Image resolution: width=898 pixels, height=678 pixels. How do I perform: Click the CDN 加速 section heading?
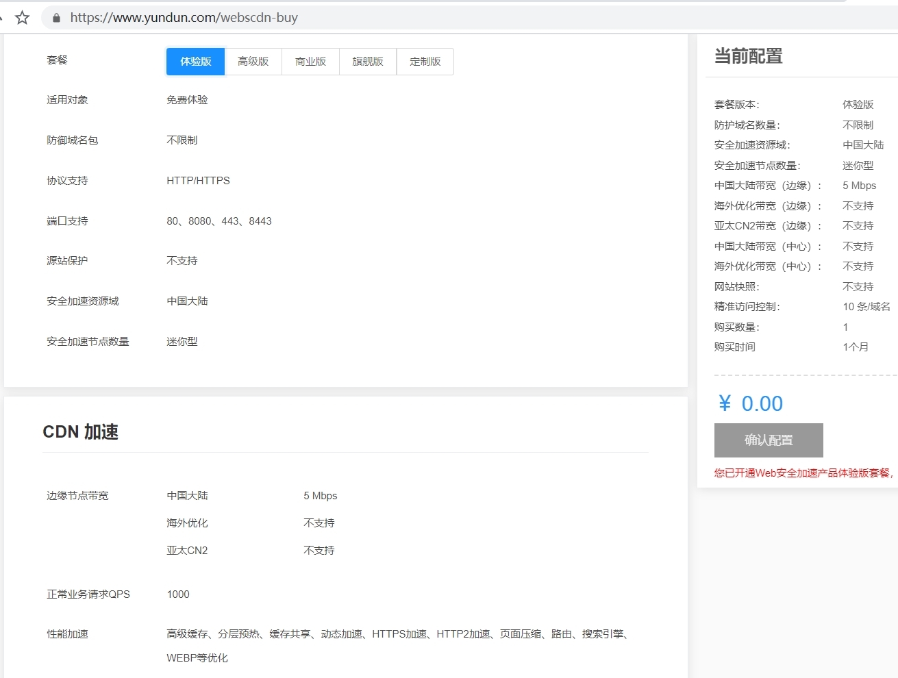[x=80, y=432]
